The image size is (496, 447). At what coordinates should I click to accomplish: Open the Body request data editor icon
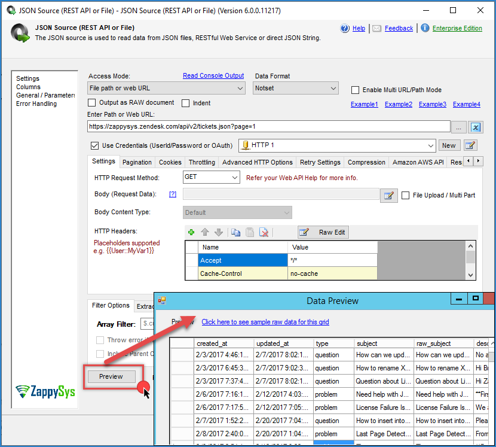point(389,195)
